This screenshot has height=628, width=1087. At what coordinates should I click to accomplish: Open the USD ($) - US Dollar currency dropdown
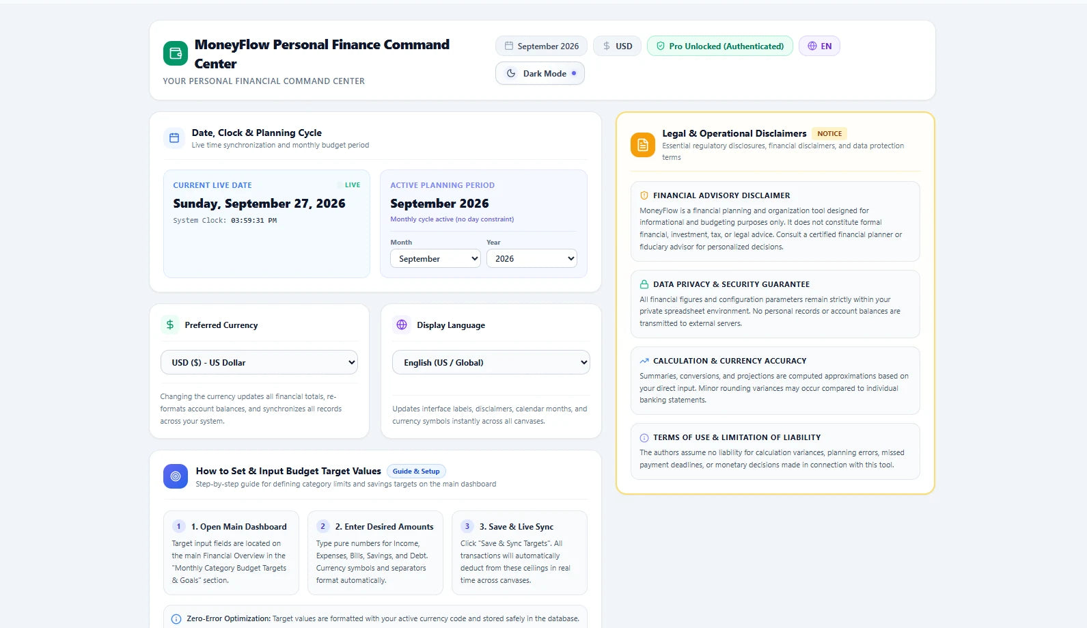coord(259,362)
